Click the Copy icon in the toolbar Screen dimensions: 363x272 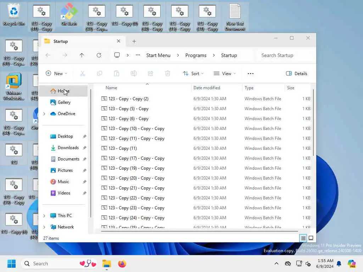pyautogui.click(x=100, y=74)
